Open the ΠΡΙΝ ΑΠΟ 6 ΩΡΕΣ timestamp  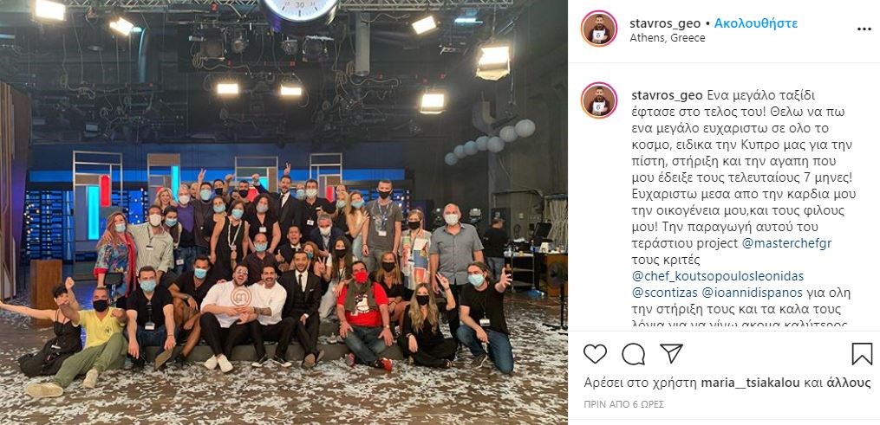623,404
